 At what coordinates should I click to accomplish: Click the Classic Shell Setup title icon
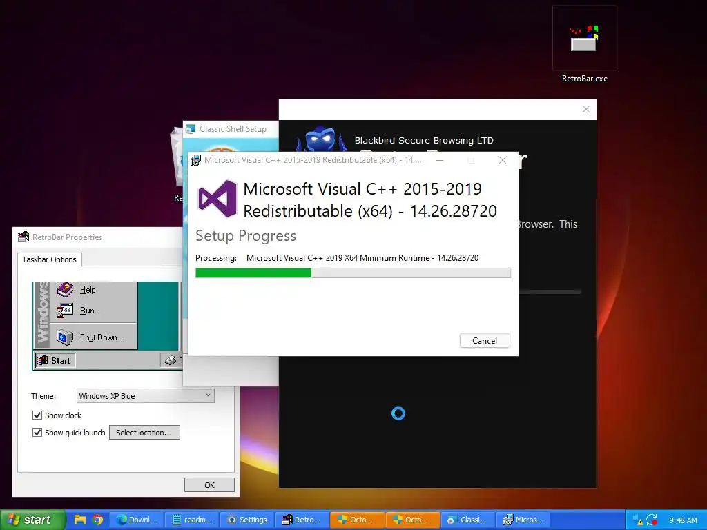tap(191, 129)
